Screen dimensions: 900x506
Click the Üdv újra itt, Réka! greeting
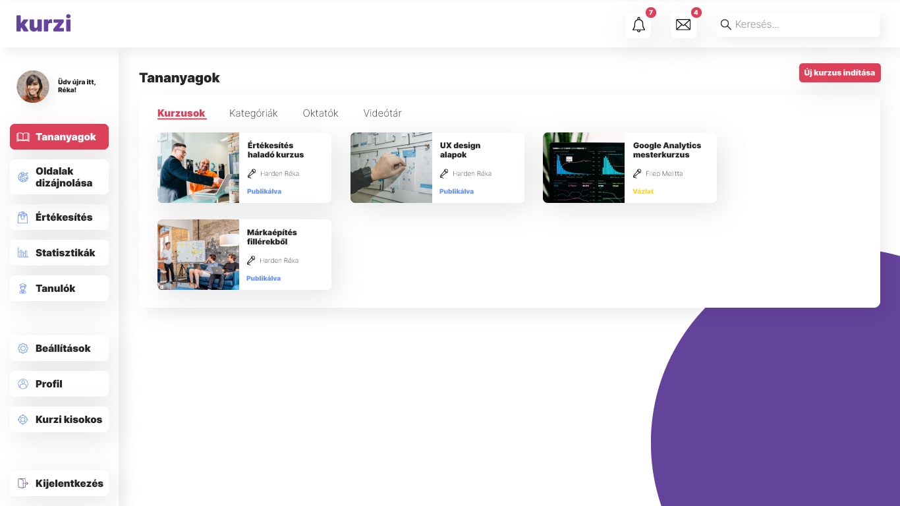[x=76, y=86]
